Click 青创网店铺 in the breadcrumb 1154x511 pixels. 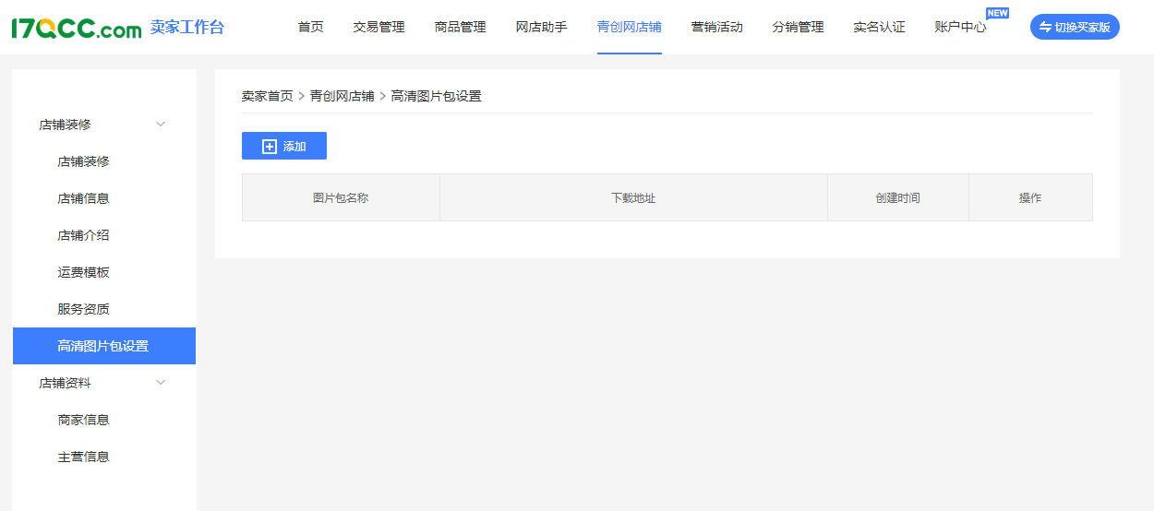[342, 96]
